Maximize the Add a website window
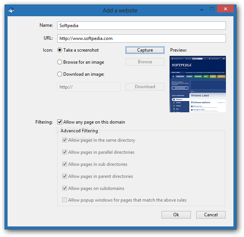The width and height of the screenshot is (244, 237). pos(212,9)
